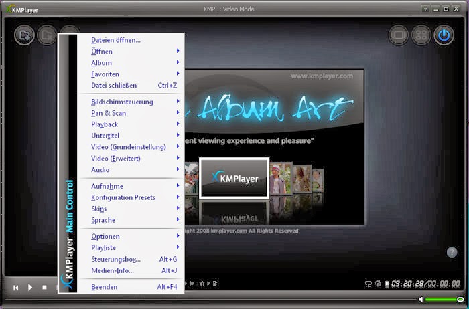Choose 'Beenden' to quit KMPlayer
Image resolution: width=469 pixels, height=309 pixels.
click(131, 287)
